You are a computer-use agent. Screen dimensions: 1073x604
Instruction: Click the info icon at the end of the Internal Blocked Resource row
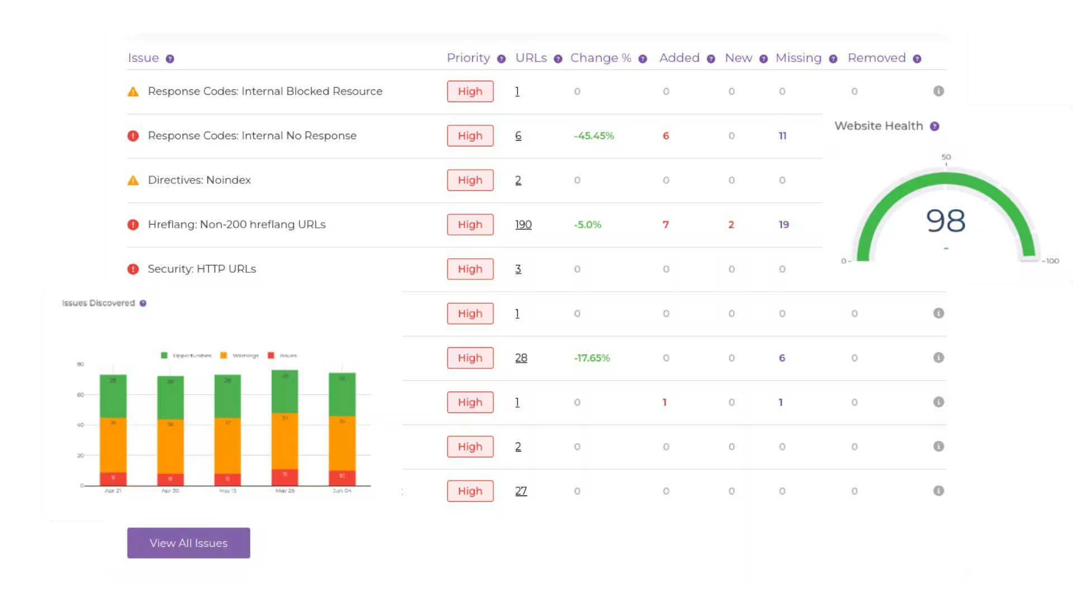939,91
